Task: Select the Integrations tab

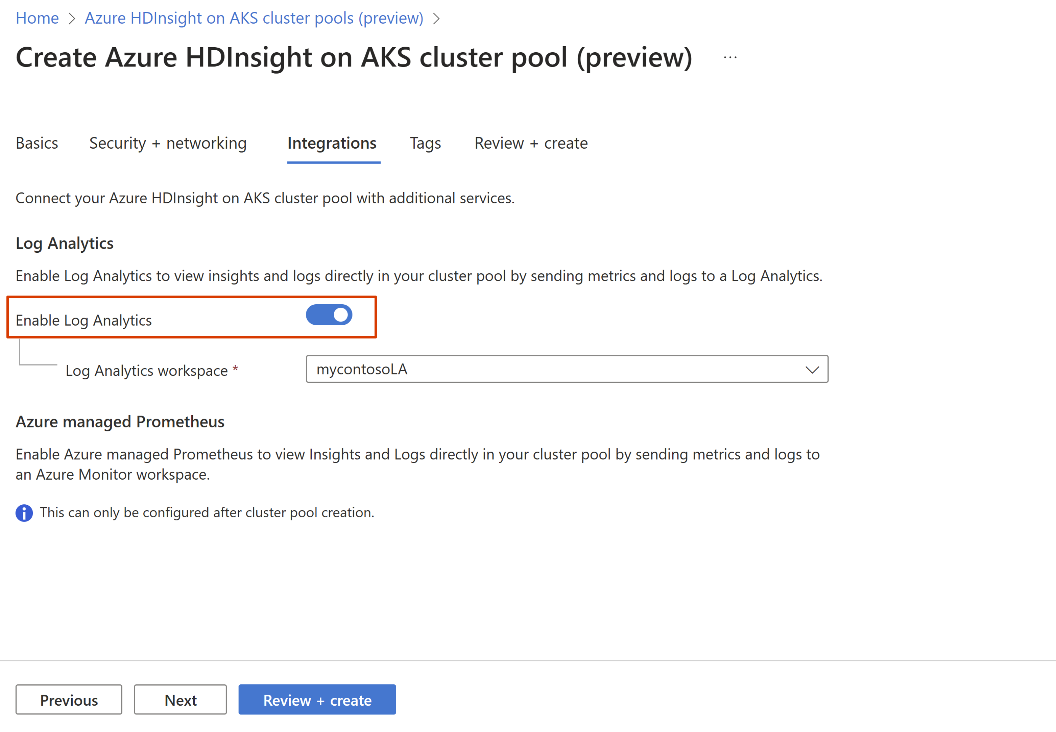Action: point(332,144)
